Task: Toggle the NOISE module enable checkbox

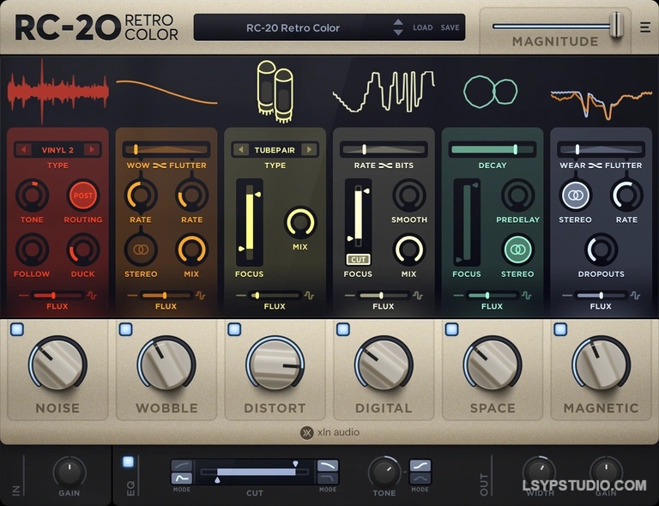Action: tap(17, 329)
